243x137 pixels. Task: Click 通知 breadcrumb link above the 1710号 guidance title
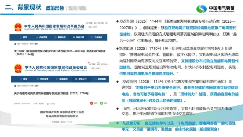(37, 86)
